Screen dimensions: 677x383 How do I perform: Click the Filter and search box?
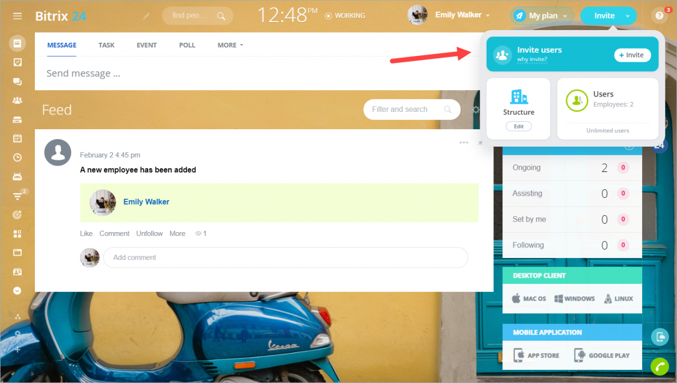click(411, 109)
